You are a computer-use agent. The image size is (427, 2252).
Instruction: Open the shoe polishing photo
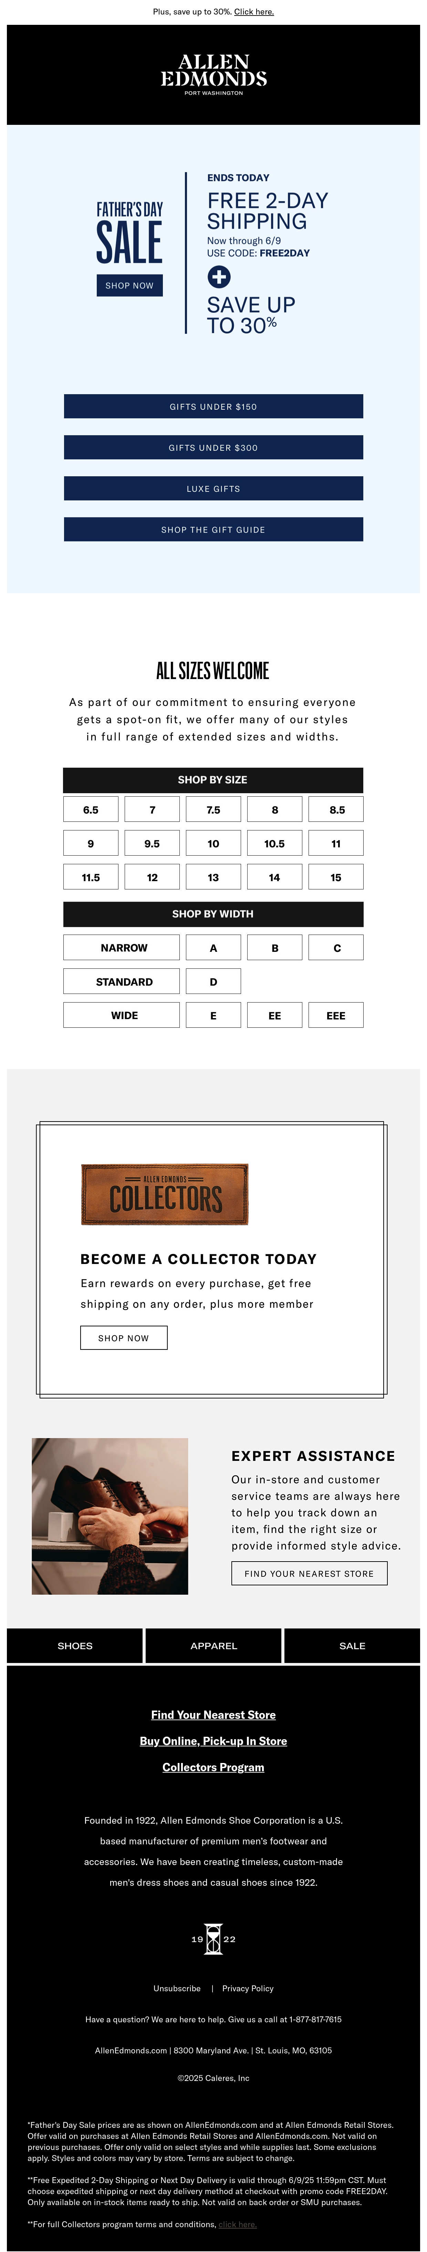110,1516
